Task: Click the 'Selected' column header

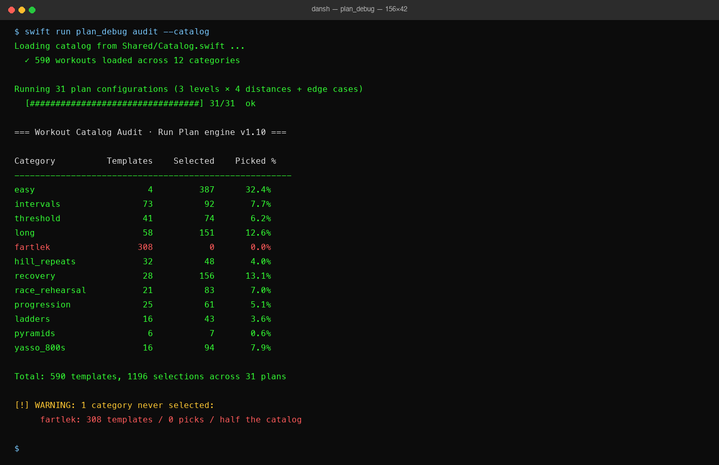Action: tap(194, 161)
